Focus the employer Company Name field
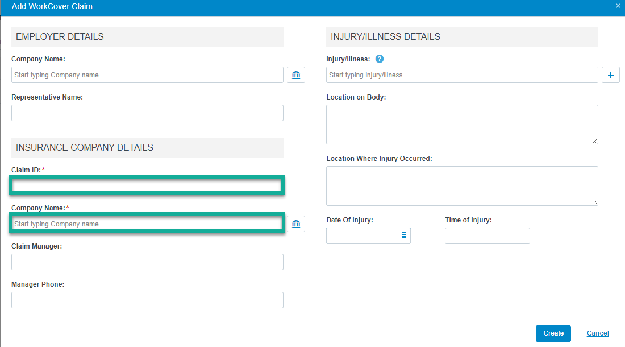Viewport: 625px width, 347px height. pyautogui.click(x=148, y=75)
